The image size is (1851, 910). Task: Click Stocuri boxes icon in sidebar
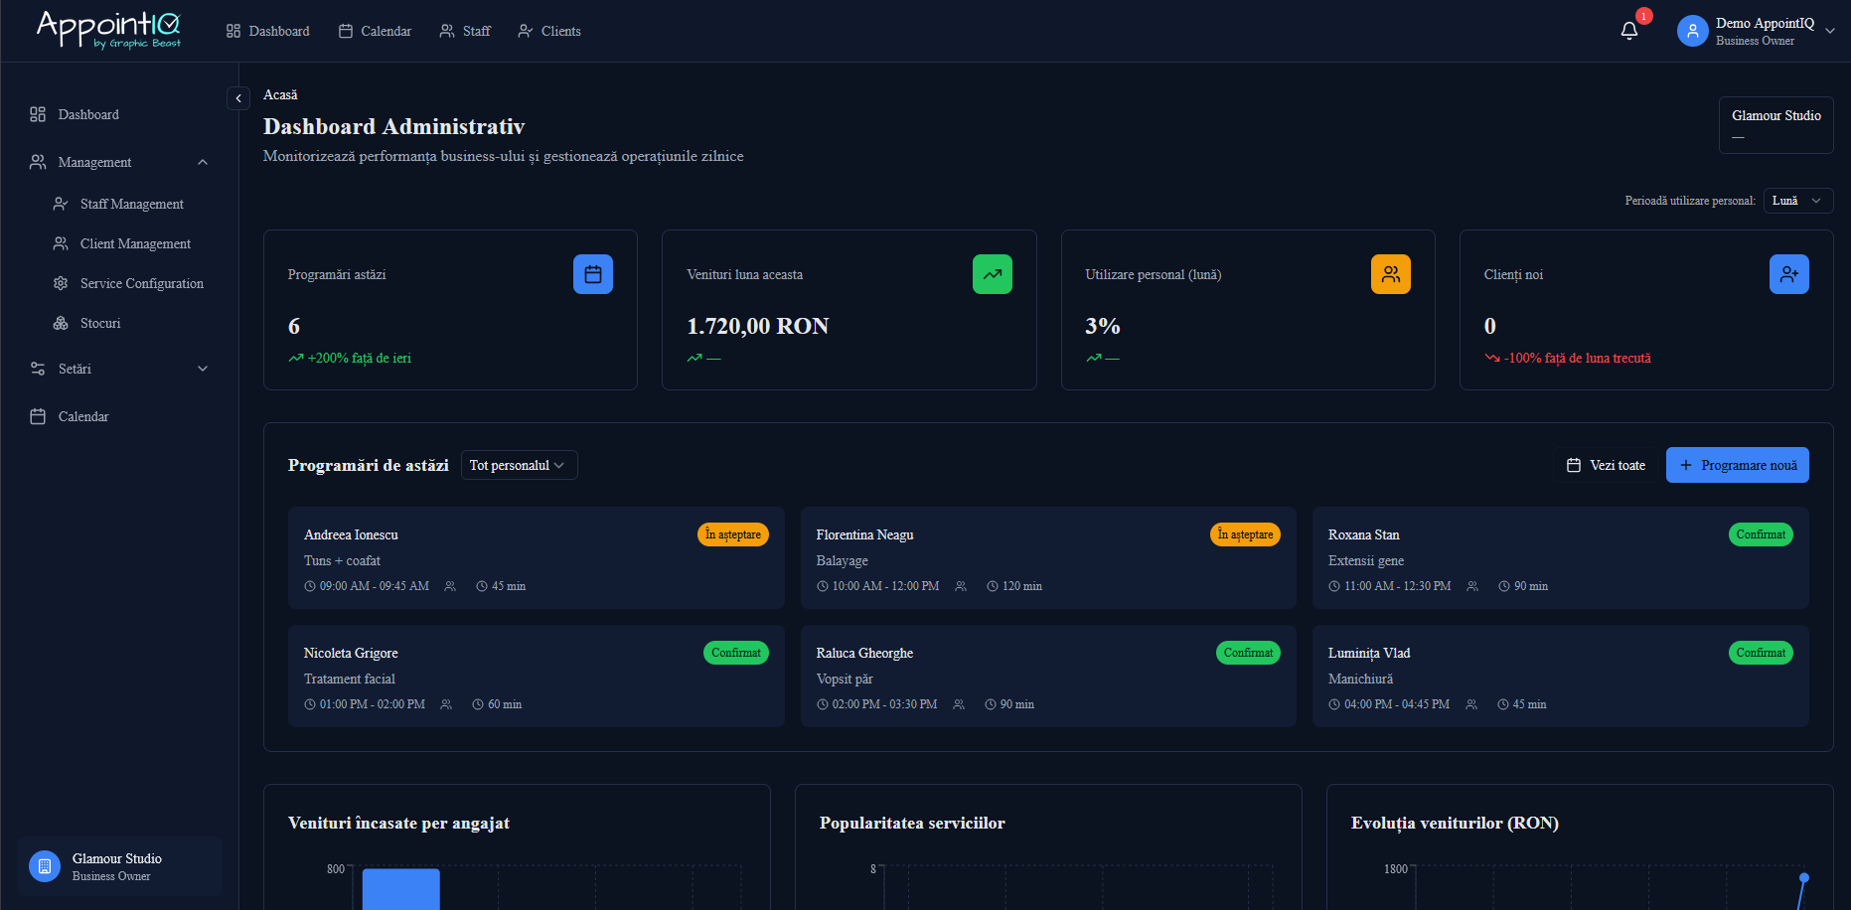[x=61, y=323]
